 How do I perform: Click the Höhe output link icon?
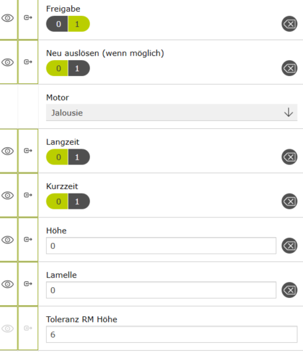[x=28, y=239]
